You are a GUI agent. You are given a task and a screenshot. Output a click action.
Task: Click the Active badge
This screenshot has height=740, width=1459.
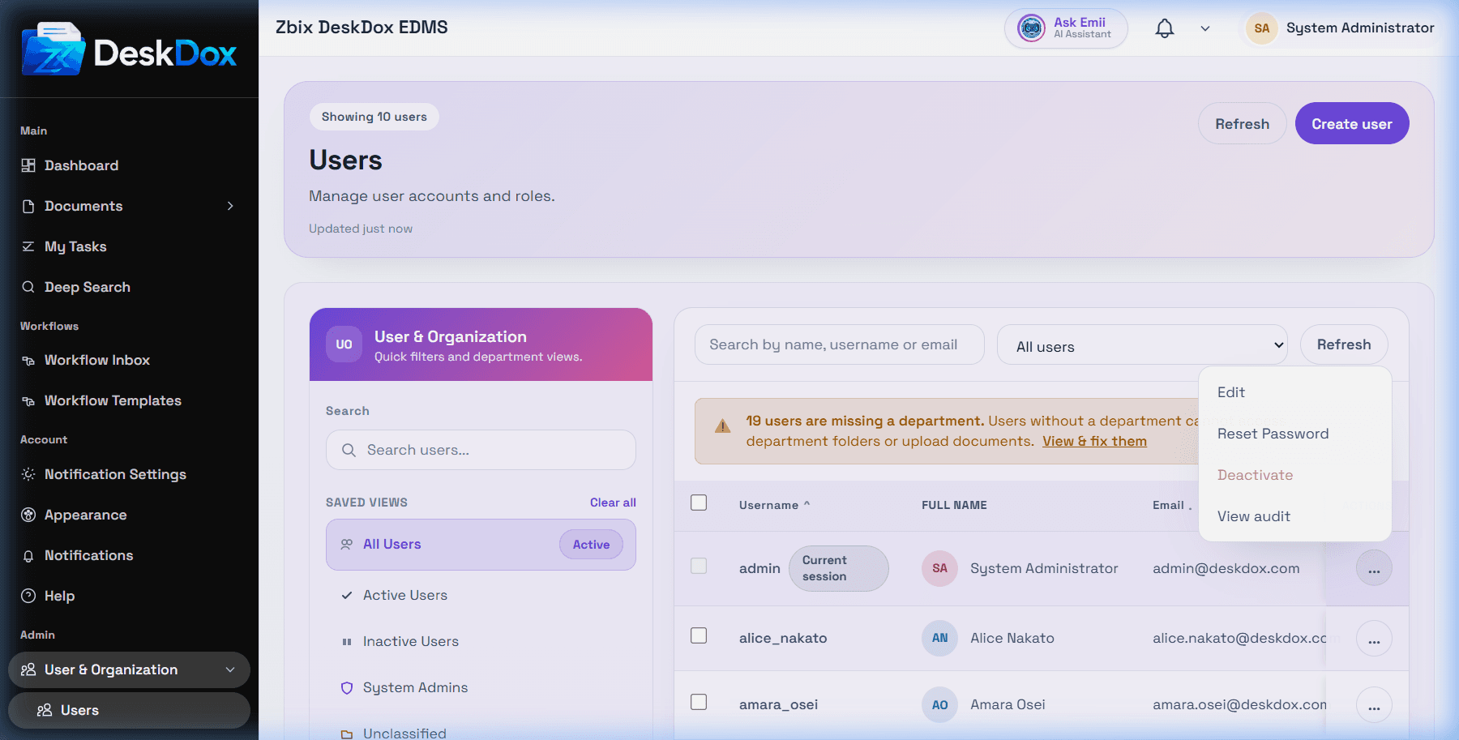coord(591,545)
